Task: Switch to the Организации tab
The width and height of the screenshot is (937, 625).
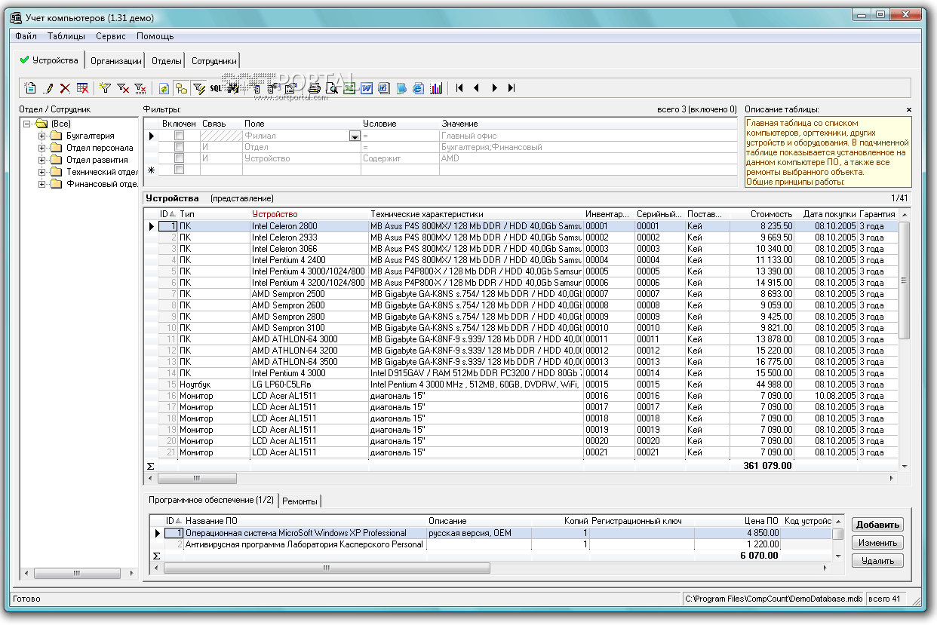Action: [x=115, y=61]
